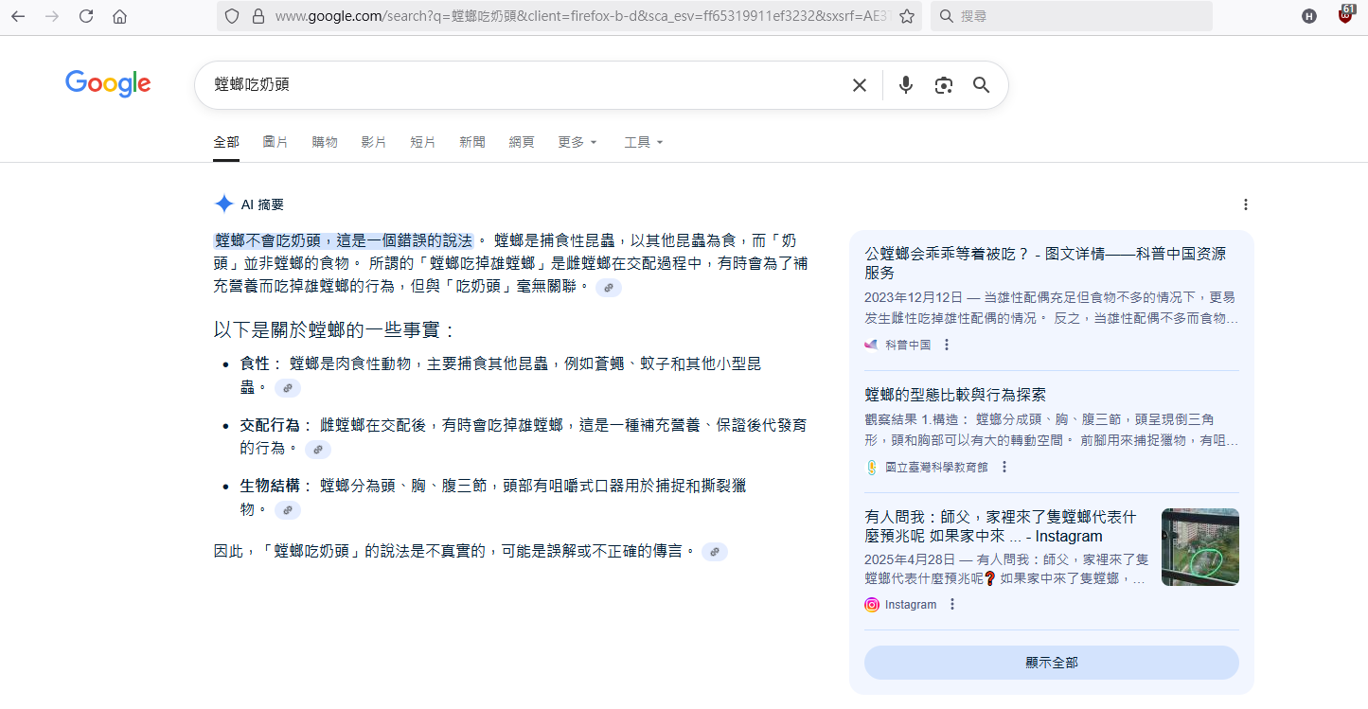This screenshot has height=709, width=1368.
Task: Switch to the 短片 tab
Action: point(423,142)
